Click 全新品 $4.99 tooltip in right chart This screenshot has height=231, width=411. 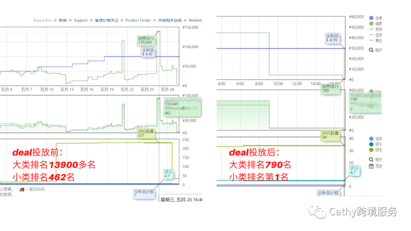(x=332, y=38)
